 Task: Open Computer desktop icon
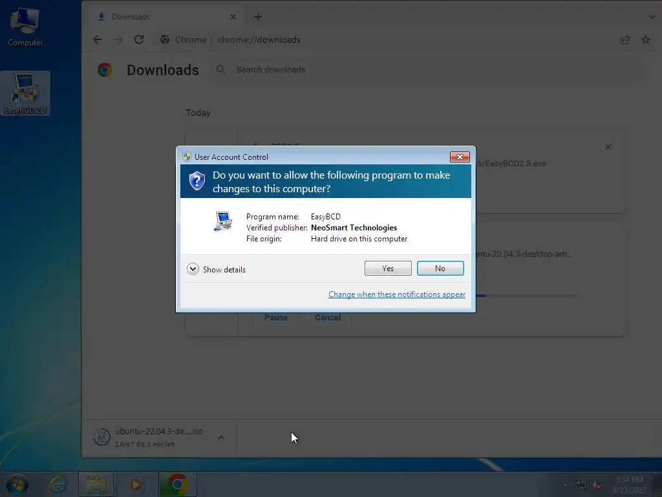pyautogui.click(x=25, y=26)
